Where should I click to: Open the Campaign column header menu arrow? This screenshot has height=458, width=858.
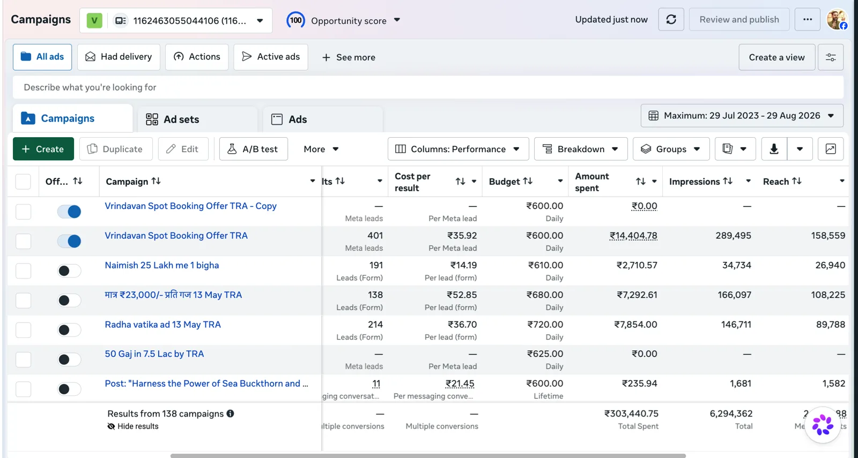(x=313, y=181)
